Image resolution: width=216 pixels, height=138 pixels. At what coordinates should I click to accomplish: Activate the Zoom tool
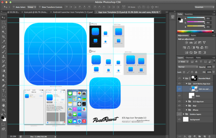tap(3, 111)
